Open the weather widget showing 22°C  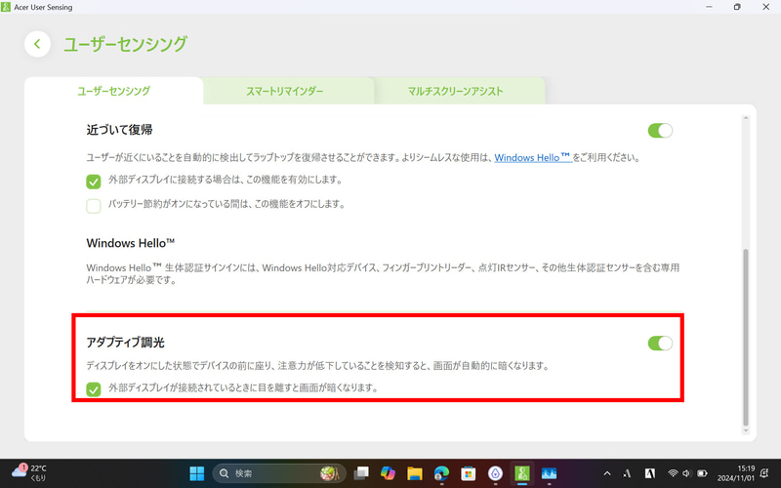click(x=30, y=472)
